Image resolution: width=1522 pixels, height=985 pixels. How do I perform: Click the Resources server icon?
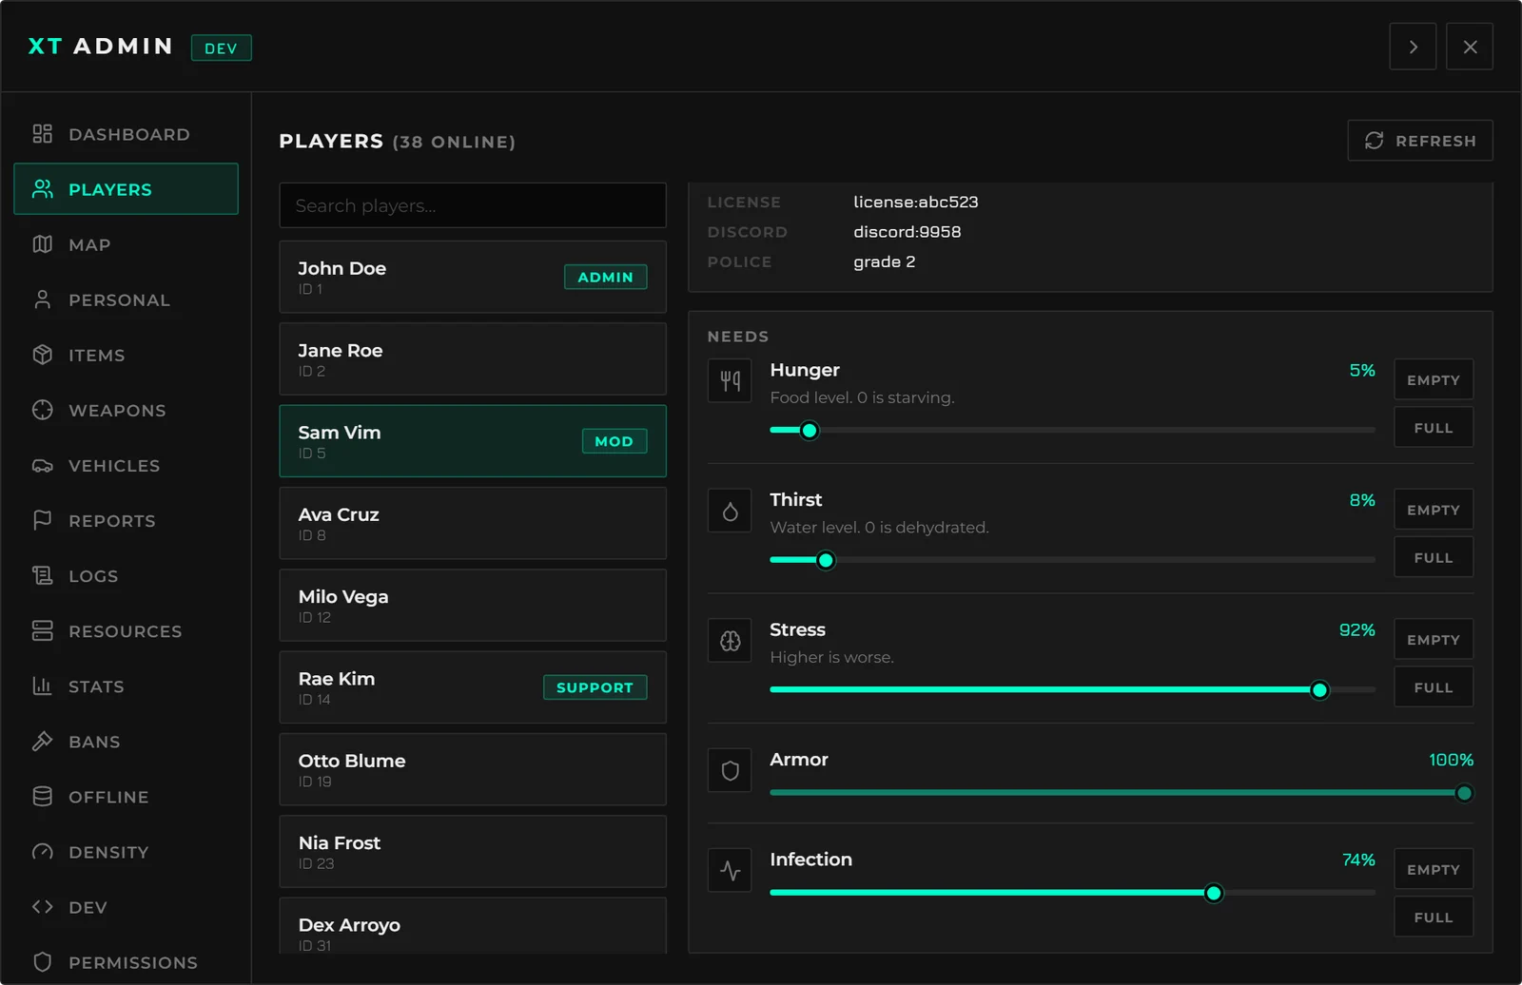click(x=42, y=630)
